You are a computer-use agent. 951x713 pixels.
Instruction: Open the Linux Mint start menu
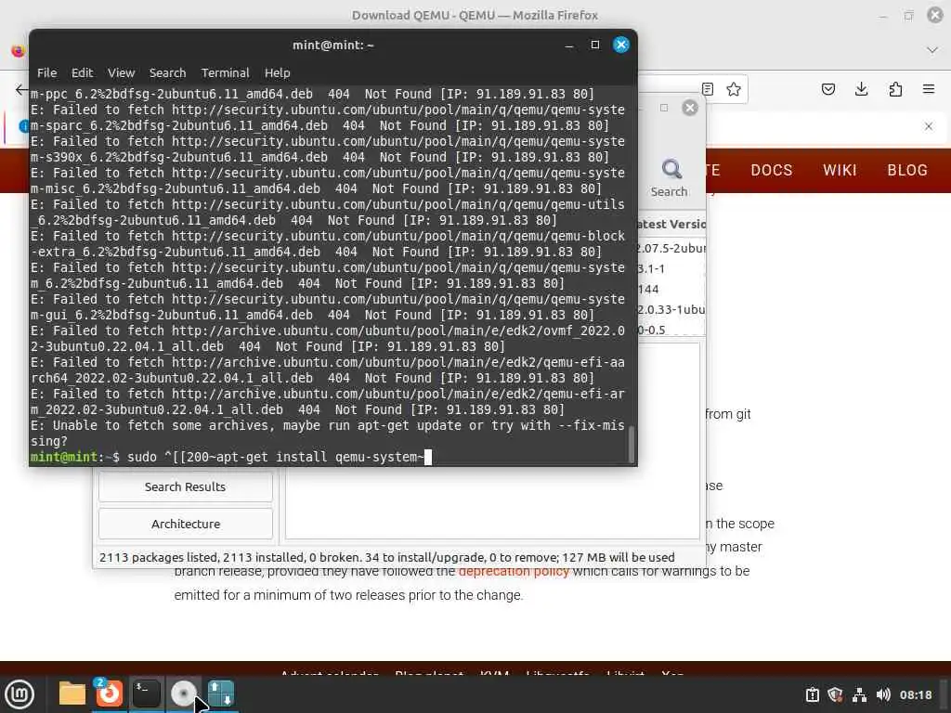pos(20,694)
